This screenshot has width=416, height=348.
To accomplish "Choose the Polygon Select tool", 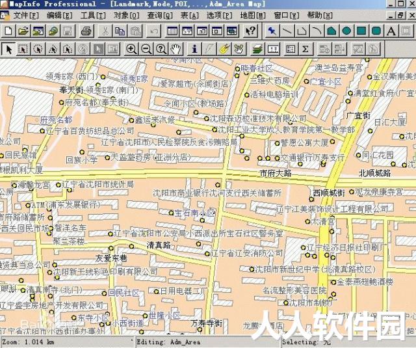I will tap(53, 49).
